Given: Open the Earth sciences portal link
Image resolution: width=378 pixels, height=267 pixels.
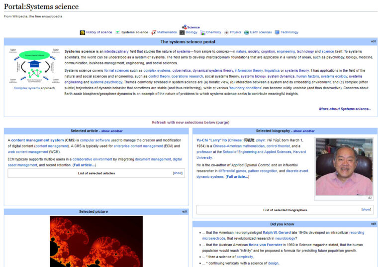Looking at the screenshot, I should tap(261, 32).
